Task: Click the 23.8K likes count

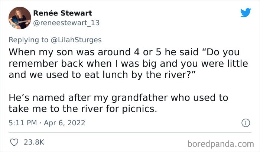Action: (x=34, y=142)
